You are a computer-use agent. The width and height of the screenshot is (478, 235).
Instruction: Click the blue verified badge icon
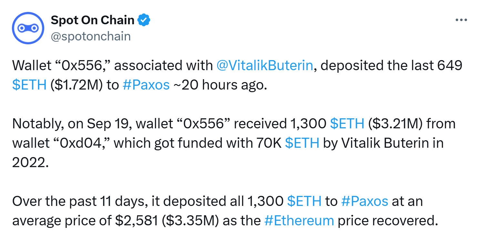144,20
